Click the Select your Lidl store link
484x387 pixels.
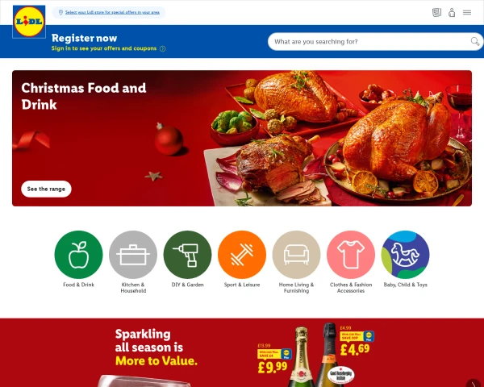112,12
